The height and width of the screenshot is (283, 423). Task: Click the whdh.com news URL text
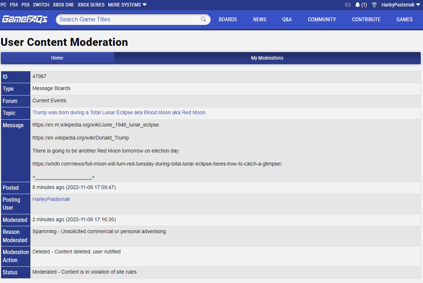pos(157,164)
